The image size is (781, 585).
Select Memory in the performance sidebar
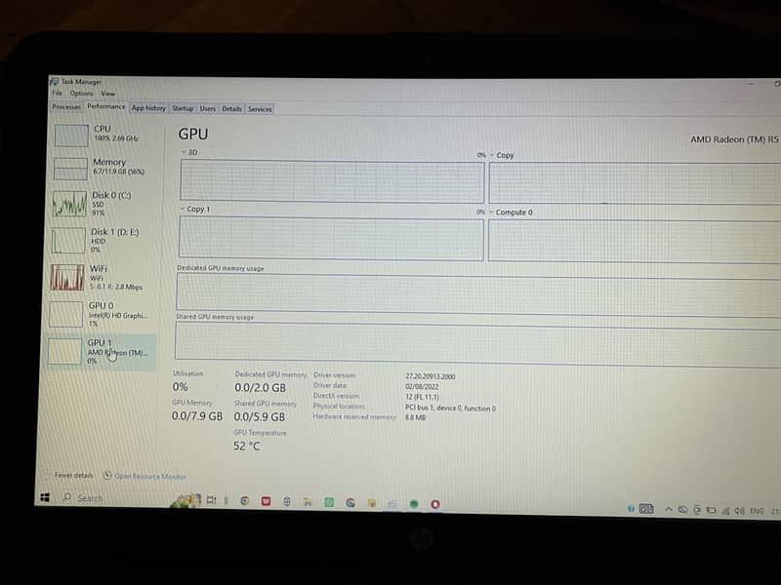[x=105, y=168]
